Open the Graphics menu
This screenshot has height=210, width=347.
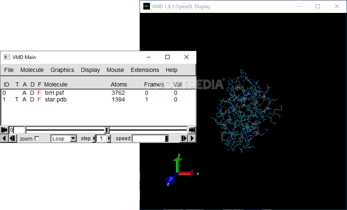click(x=62, y=70)
